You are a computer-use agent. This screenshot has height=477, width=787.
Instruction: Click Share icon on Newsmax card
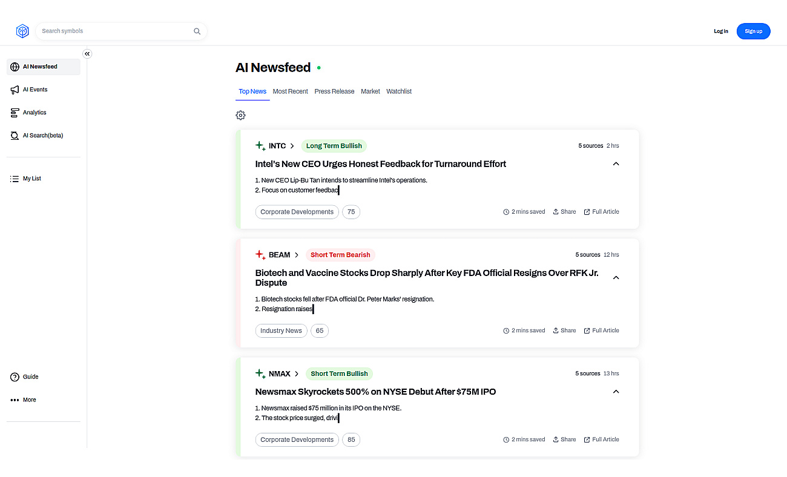tap(556, 439)
